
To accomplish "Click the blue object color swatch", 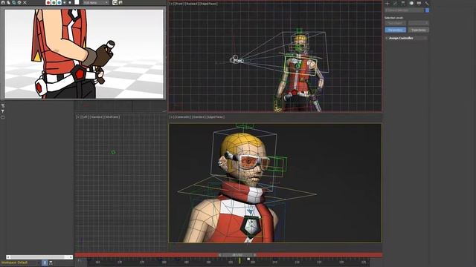I will tap(427, 10).
